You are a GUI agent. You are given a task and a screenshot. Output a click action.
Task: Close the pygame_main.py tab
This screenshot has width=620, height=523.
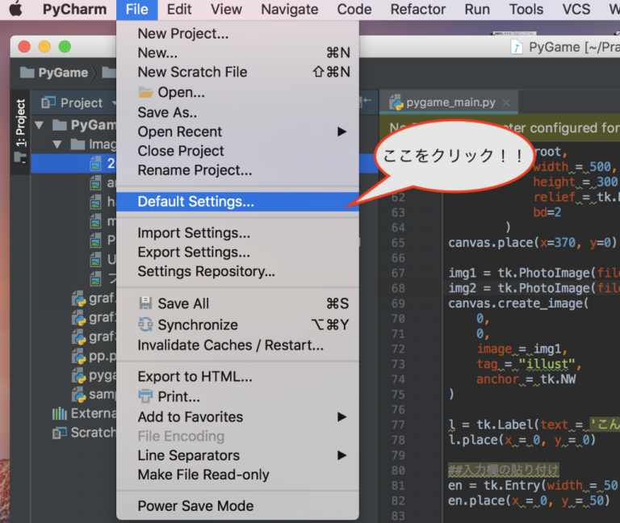506,103
